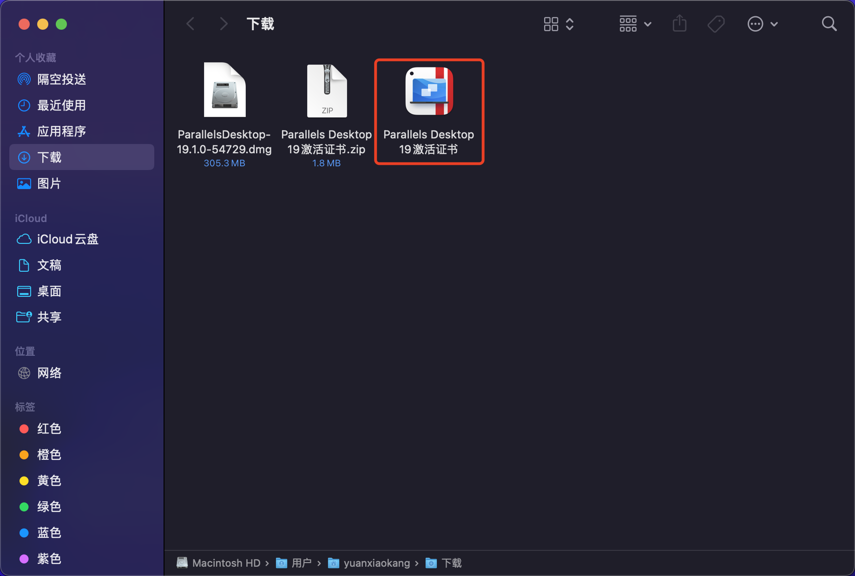855x576 pixels.
Task: Click the 位置 section header
Action: coord(25,351)
